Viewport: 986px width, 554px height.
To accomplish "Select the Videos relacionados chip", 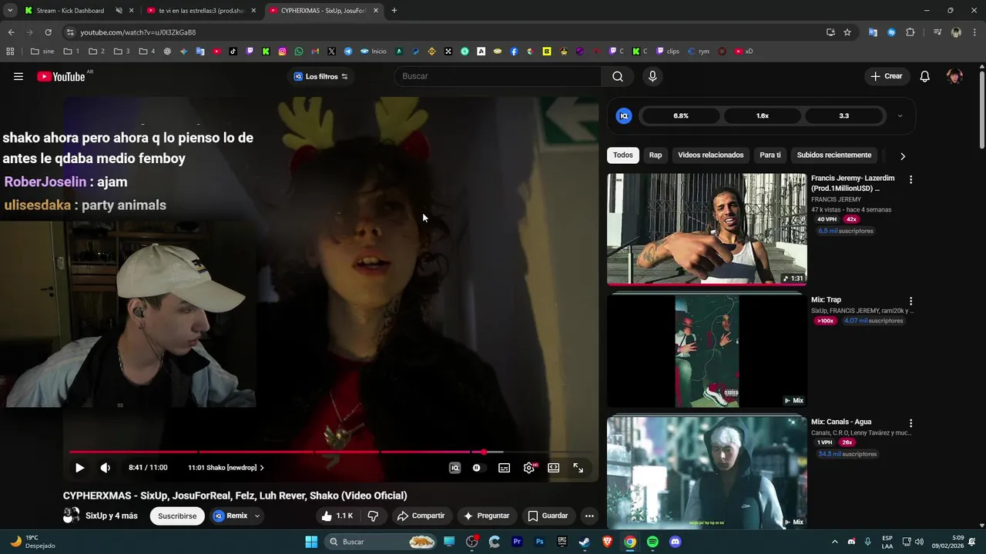I will click(711, 155).
